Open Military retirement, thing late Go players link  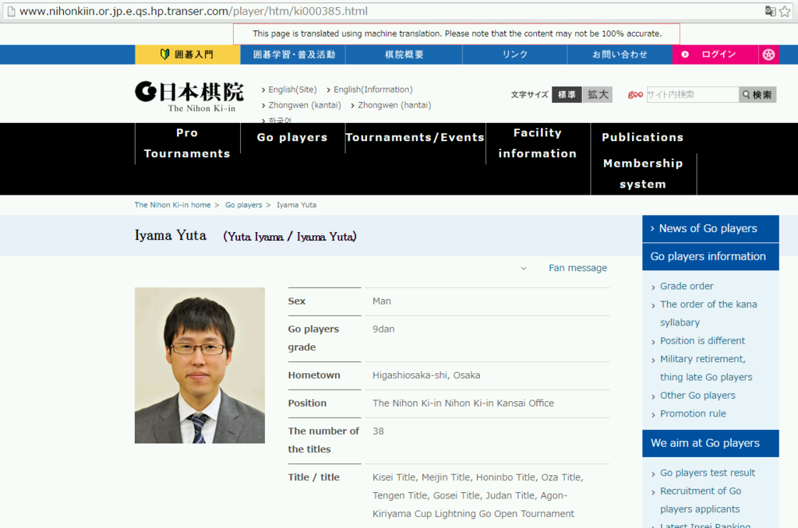pyautogui.click(x=706, y=368)
